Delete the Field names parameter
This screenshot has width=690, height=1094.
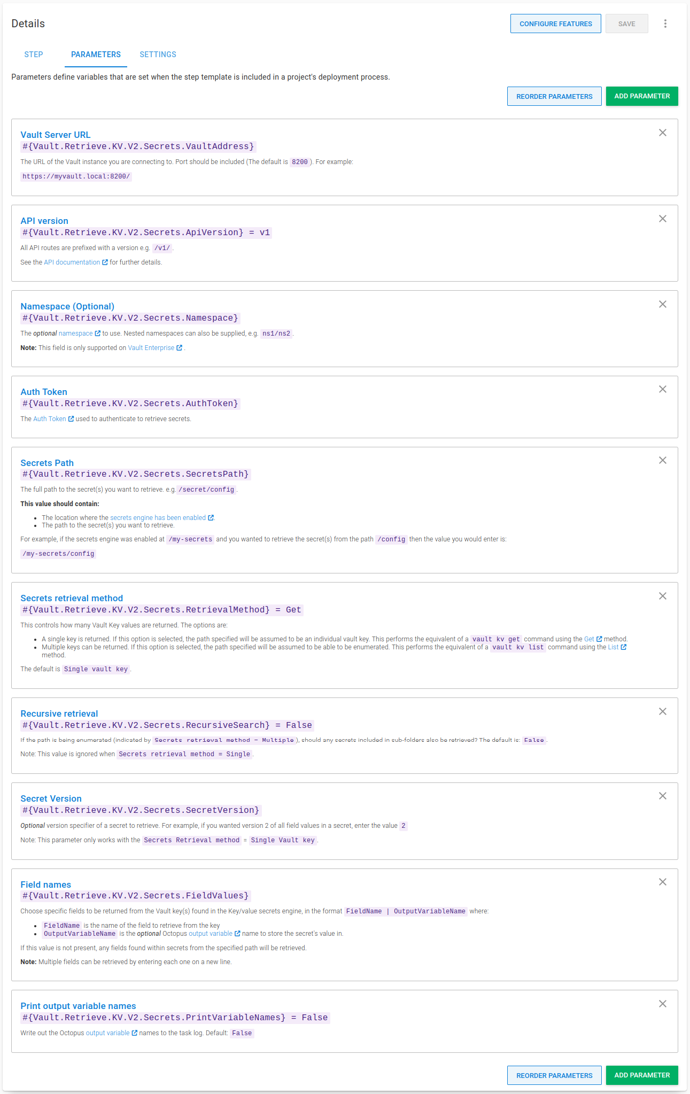point(663,882)
